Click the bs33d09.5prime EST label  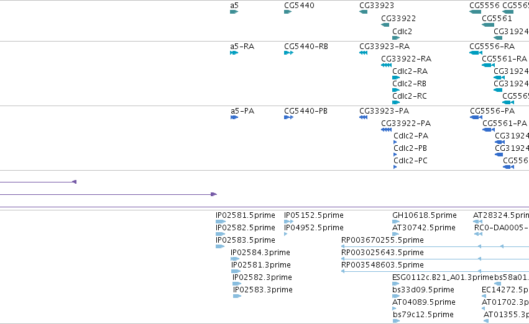[423, 290]
